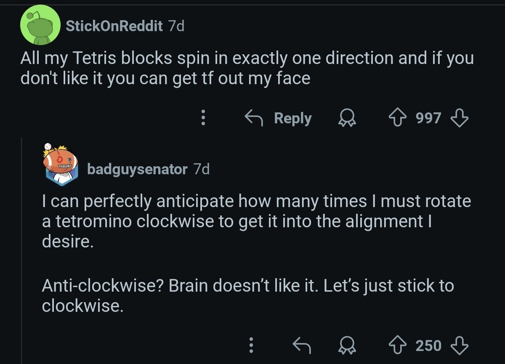Click Reply on StickOnReddit's comment

point(279,118)
